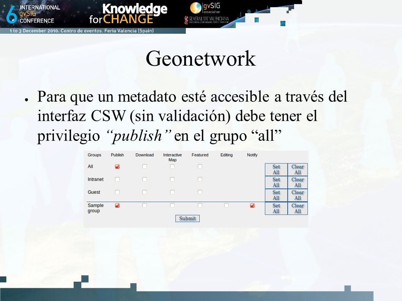Click the Editing column header

[x=226, y=155]
